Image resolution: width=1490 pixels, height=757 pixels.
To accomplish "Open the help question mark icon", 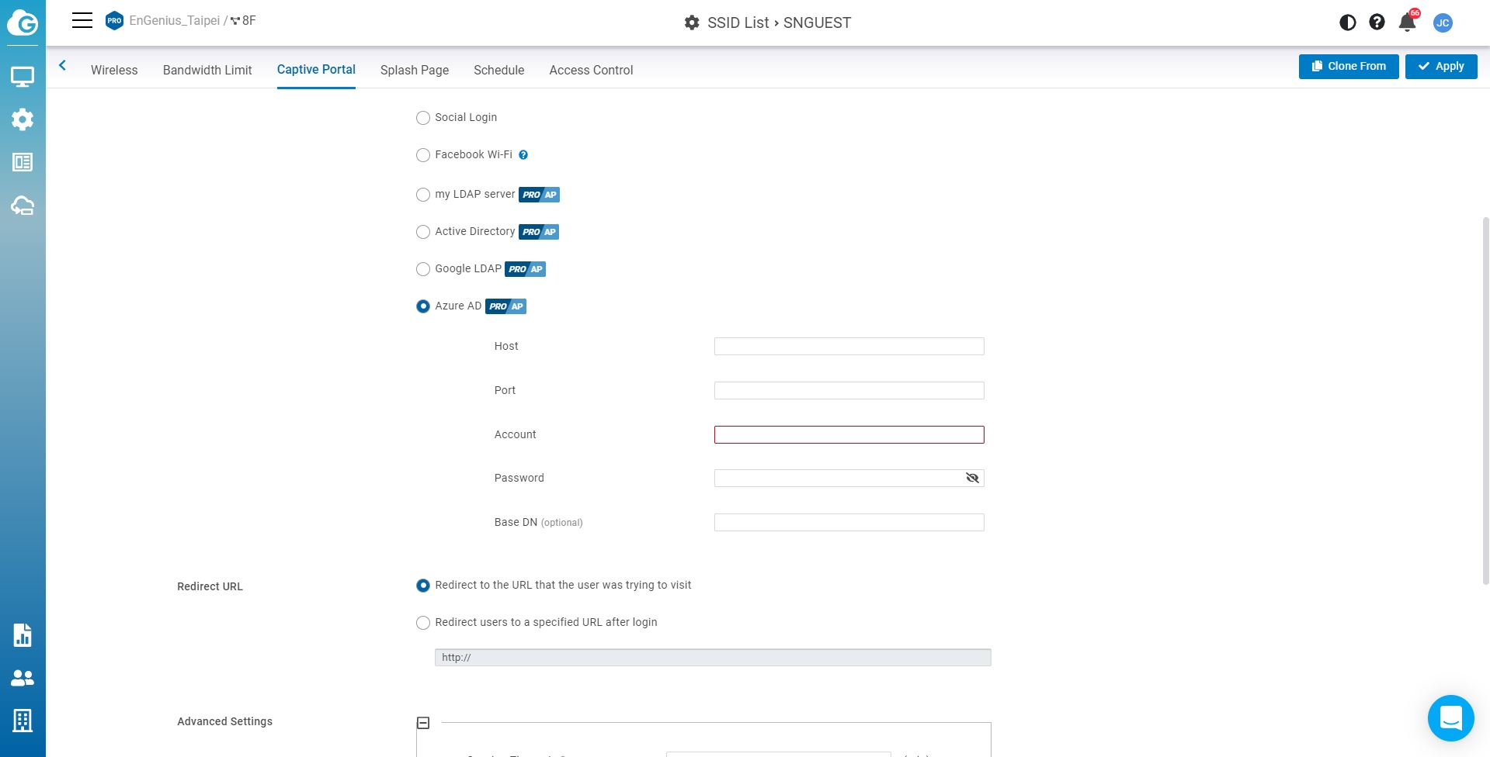I will tap(1377, 22).
